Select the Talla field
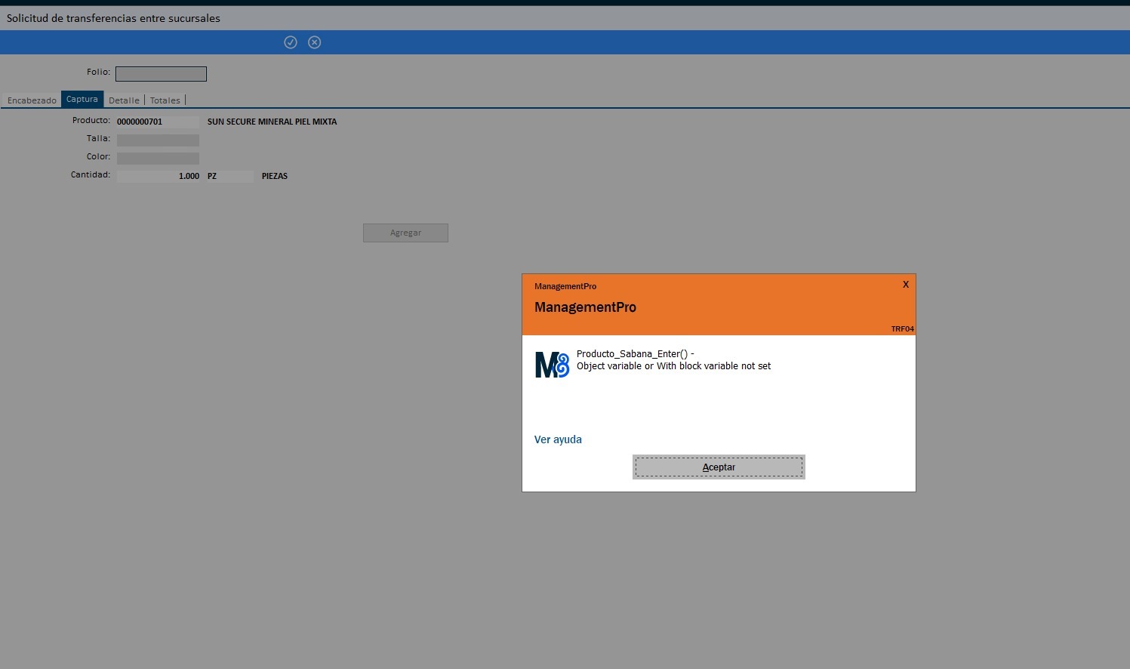This screenshot has height=669, width=1130. point(158,140)
